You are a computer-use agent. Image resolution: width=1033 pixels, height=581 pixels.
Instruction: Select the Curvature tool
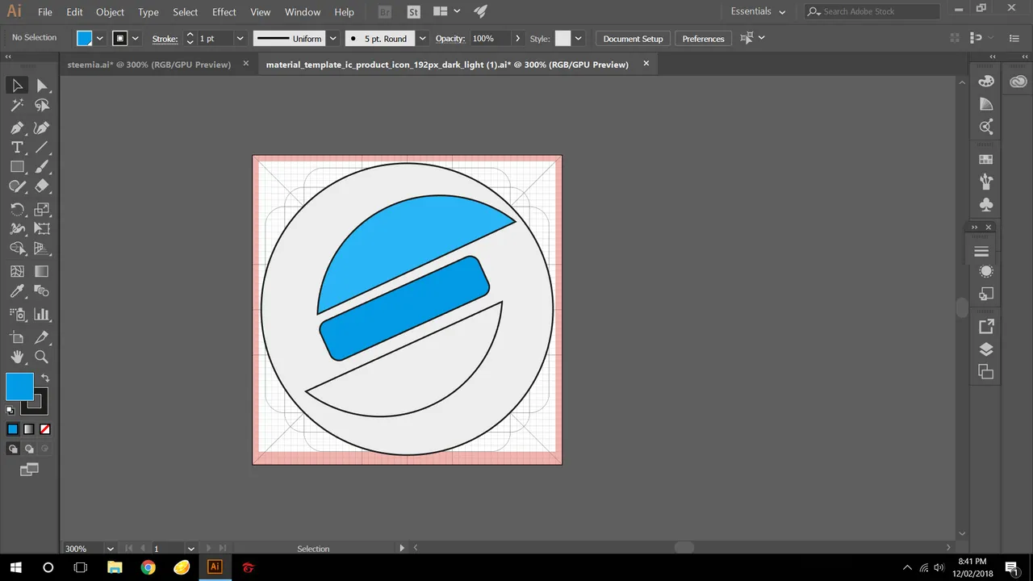tap(42, 127)
